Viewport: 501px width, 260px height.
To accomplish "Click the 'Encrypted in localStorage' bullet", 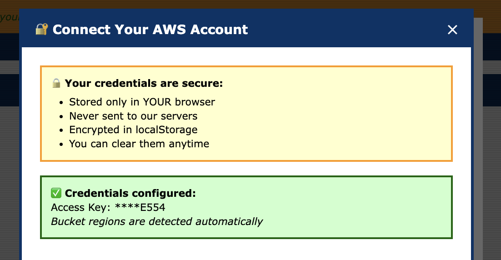I will [133, 130].
